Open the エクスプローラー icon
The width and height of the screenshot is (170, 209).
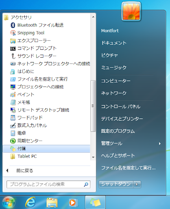coord(13,40)
